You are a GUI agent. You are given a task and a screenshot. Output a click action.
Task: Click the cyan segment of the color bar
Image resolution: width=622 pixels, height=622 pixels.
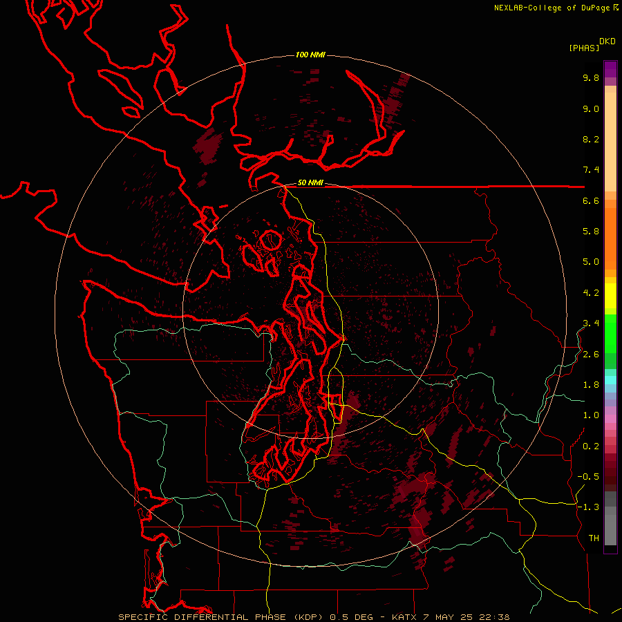610,380
